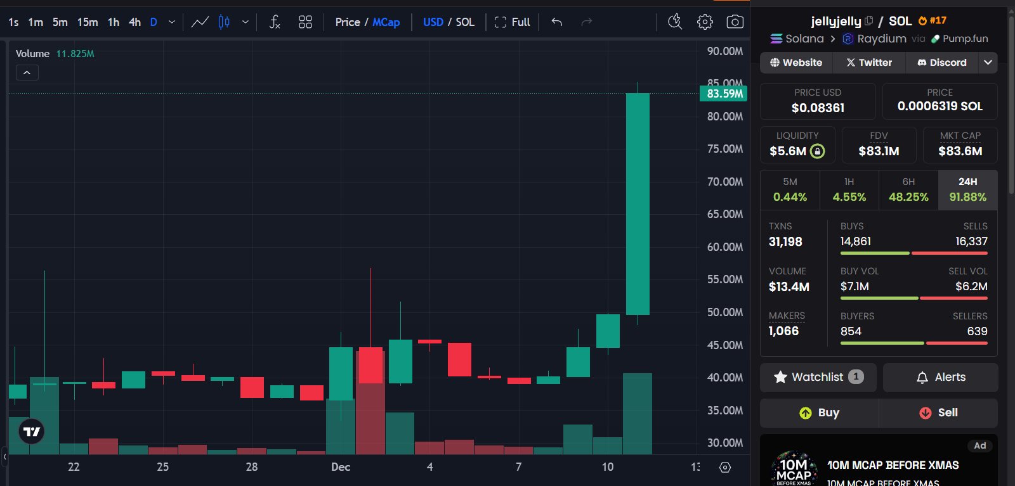Click the Pump.fun pill icon
The height and width of the screenshot is (486, 1015).
[936, 39]
